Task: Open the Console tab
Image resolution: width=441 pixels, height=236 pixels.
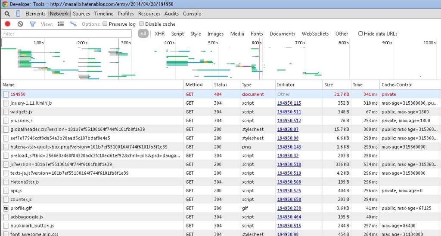Action: [192, 14]
